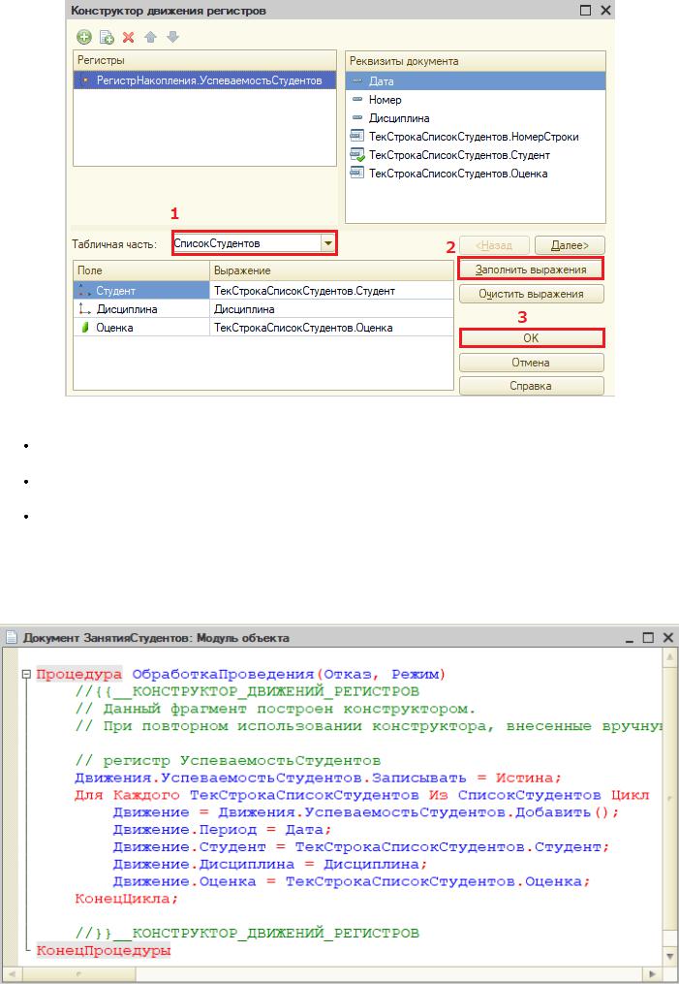The width and height of the screenshot is (679, 984).
Task: Open help via Справка button
Action: [x=531, y=386]
